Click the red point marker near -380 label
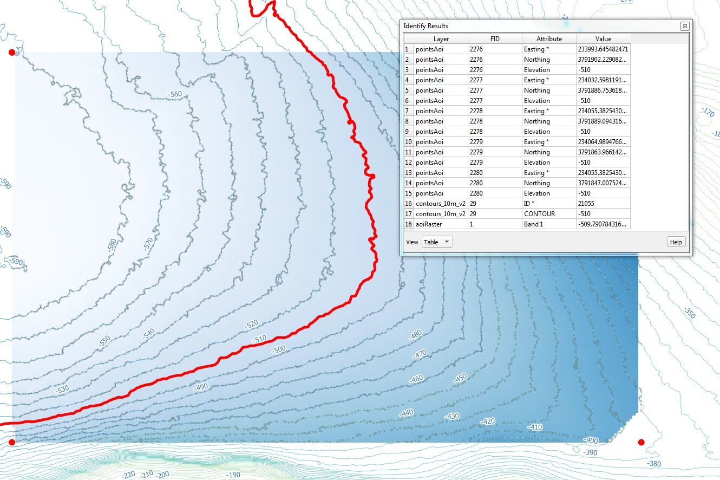This screenshot has width=720, height=480. [x=642, y=442]
